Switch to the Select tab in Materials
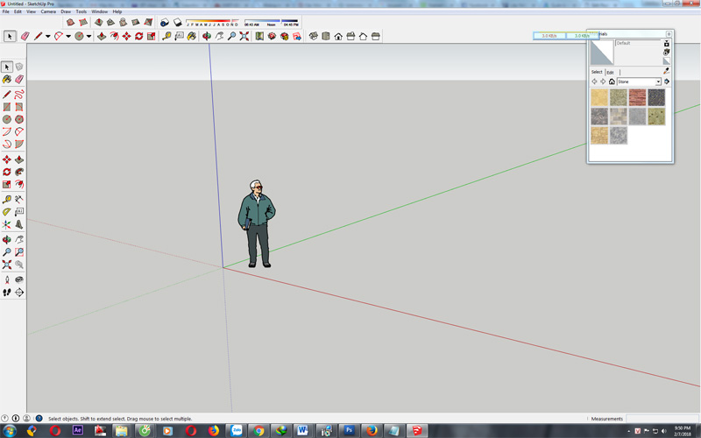The width and height of the screenshot is (701, 438). click(597, 72)
